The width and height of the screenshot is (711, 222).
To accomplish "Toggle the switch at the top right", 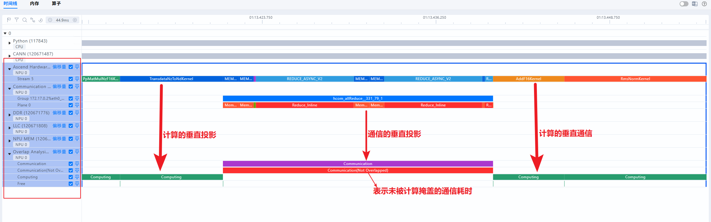I will pos(684,4).
